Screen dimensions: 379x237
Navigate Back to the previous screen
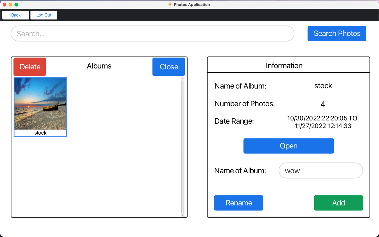pos(15,15)
